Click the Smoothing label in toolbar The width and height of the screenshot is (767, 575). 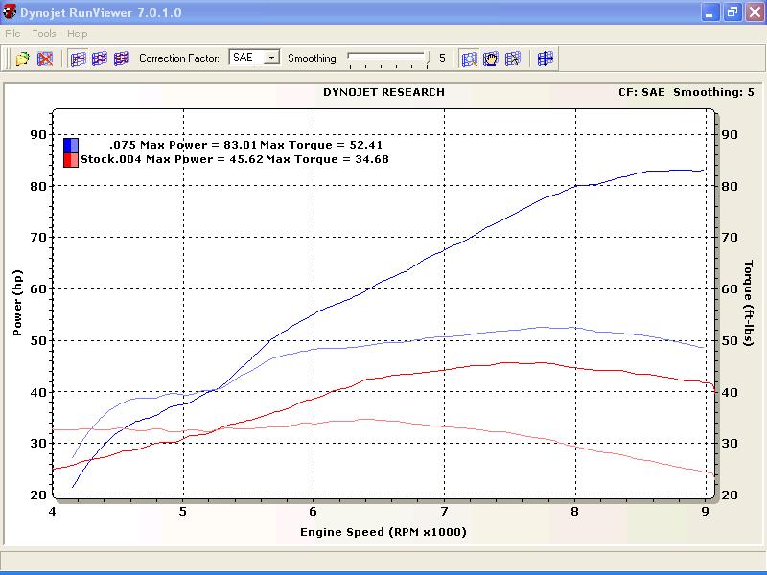(x=314, y=58)
